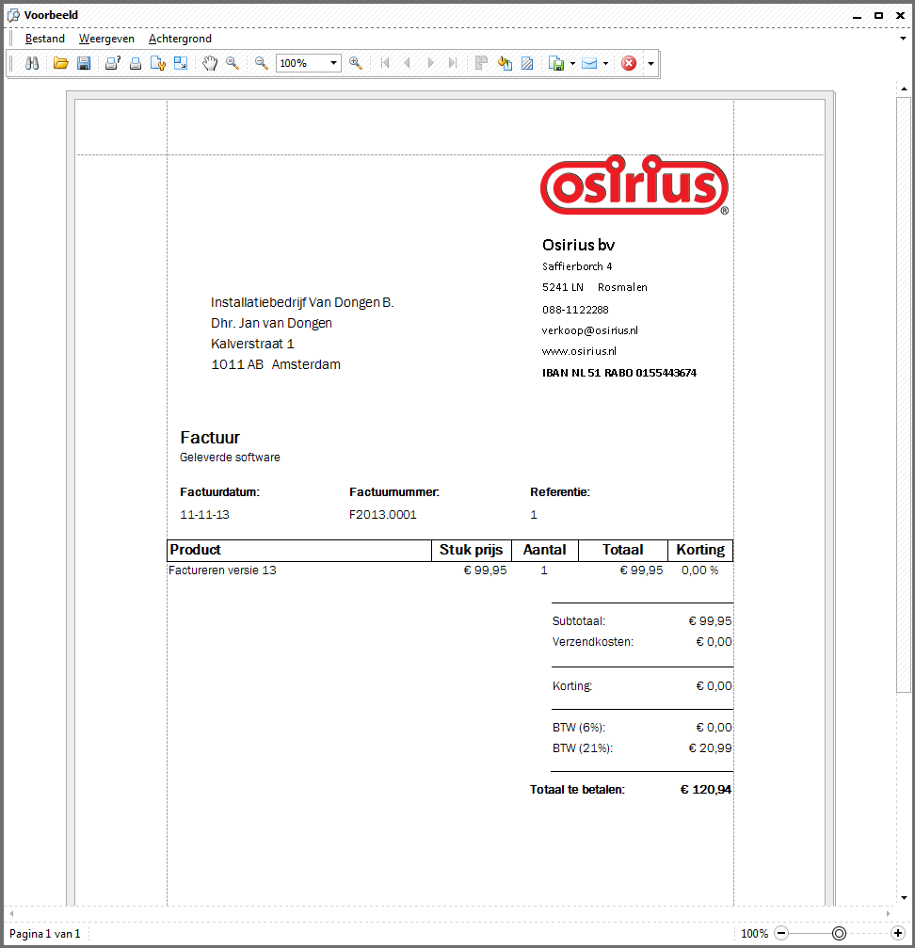Click the red close preview icon
Image resolution: width=915 pixels, height=948 pixels.
629,63
